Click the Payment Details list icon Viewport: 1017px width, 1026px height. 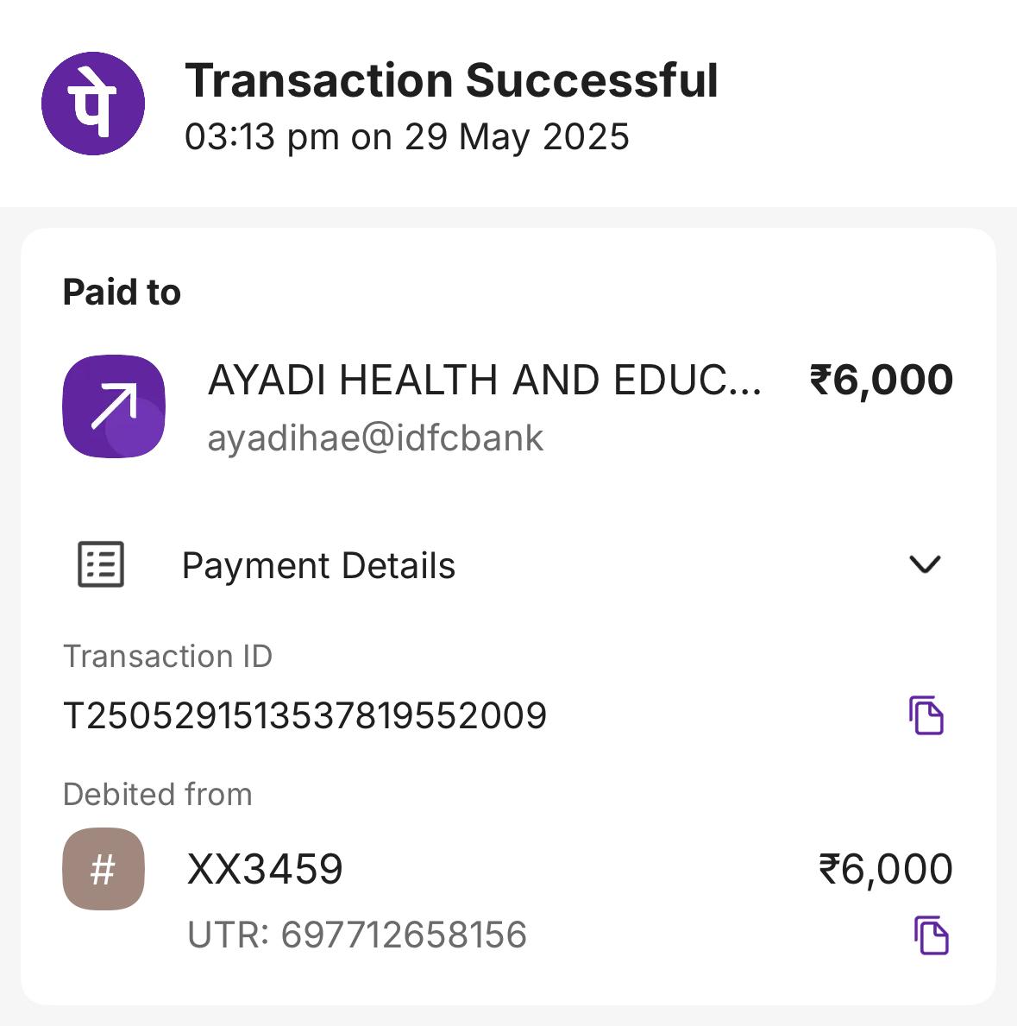tap(101, 565)
